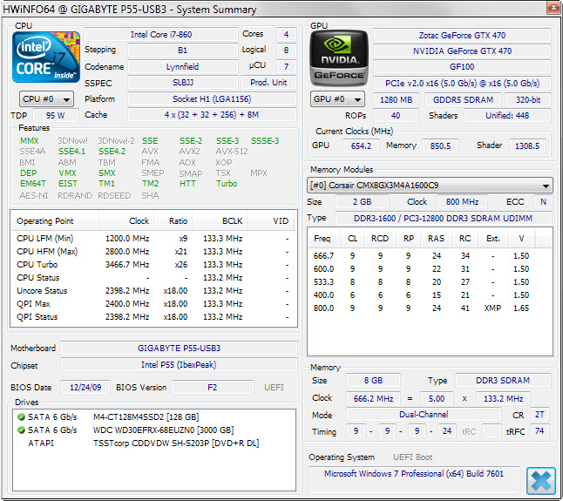Click the memory clock value 850.5
Image resolution: width=563 pixels, height=501 pixels.
point(440,146)
